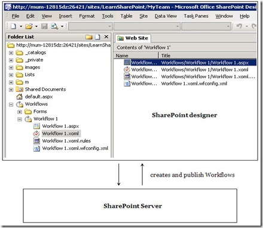The width and height of the screenshot is (263, 228).
Task: Expand the _catalogs folder
Action: (x=11, y=53)
